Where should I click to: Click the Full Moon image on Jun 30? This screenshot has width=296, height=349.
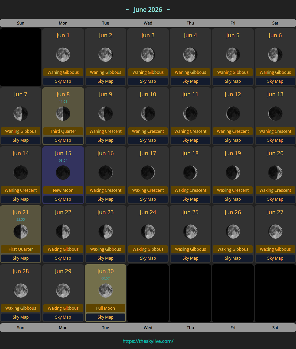click(x=105, y=291)
